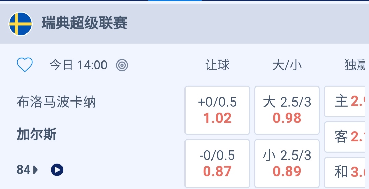Choose the 客 away win odds
Viewport: 369px width, 189px height.
pos(347,137)
